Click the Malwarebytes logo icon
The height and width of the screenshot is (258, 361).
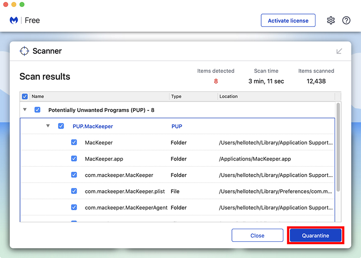tap(14, 20)
